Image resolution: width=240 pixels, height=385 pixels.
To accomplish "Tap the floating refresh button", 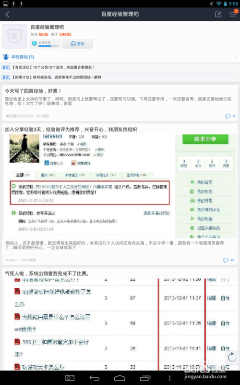I will (232, 357).
